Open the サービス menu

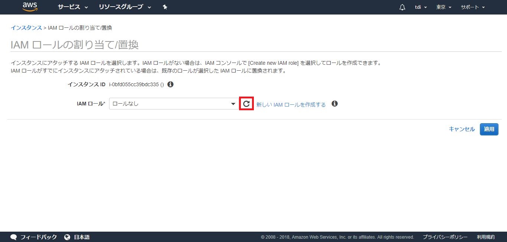point(73,7)
